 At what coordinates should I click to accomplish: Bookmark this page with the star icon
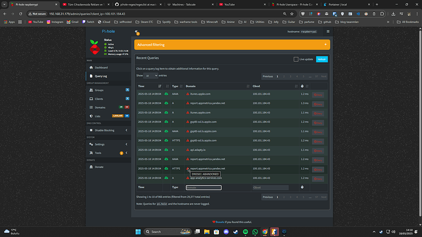click(292, 13)
